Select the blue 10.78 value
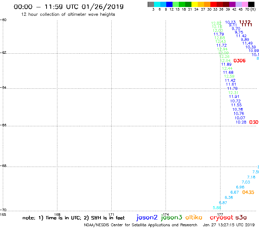Image resolution: width=259 pixels, height=228 pixels. 238,109
